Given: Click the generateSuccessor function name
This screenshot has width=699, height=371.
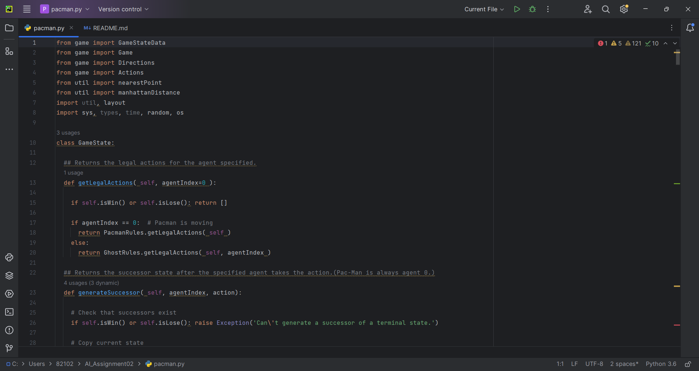Looking at the screenshot, I should pos(109,292).
